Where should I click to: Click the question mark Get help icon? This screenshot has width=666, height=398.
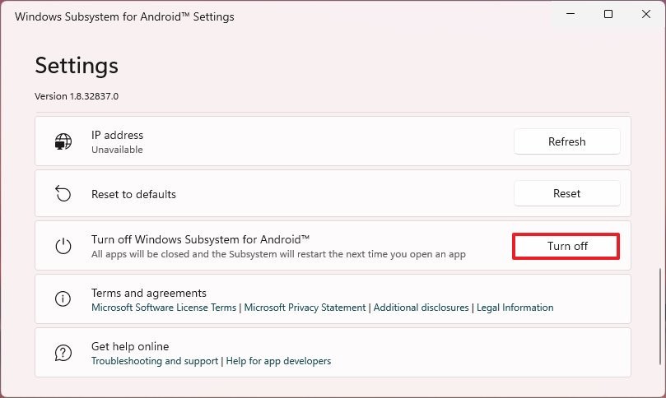(x=63, y=353)
